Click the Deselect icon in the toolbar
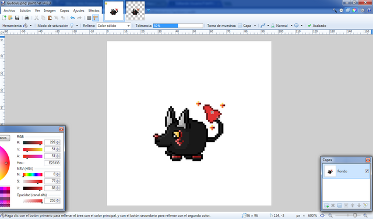This screenshot has height=219, width=373. click(63, 18)
